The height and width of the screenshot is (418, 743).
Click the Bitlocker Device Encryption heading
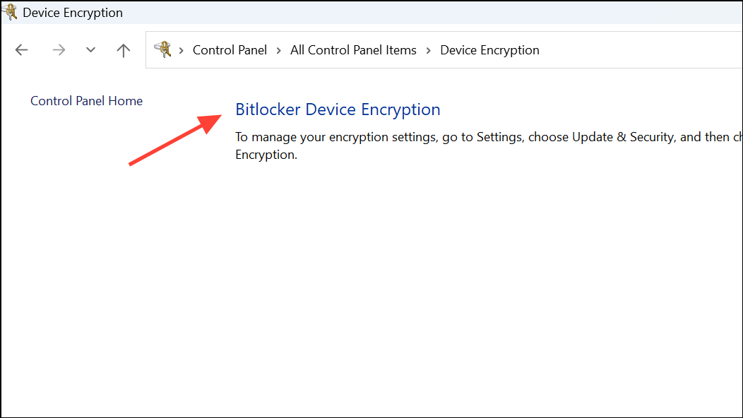point(338,109)
